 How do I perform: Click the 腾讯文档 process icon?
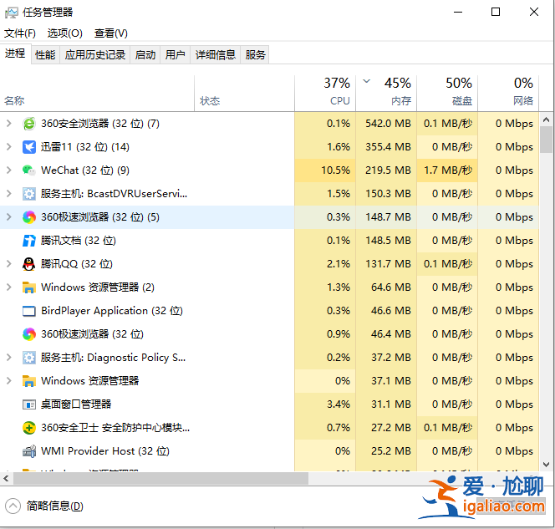[29, 240]
